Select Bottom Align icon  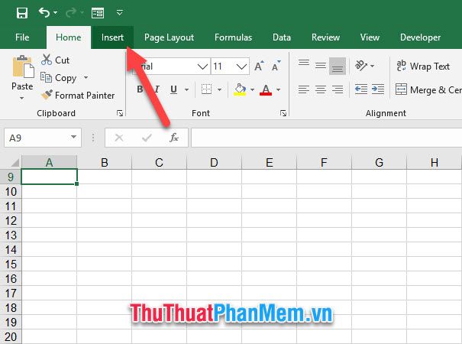click(x=338, y=66)
